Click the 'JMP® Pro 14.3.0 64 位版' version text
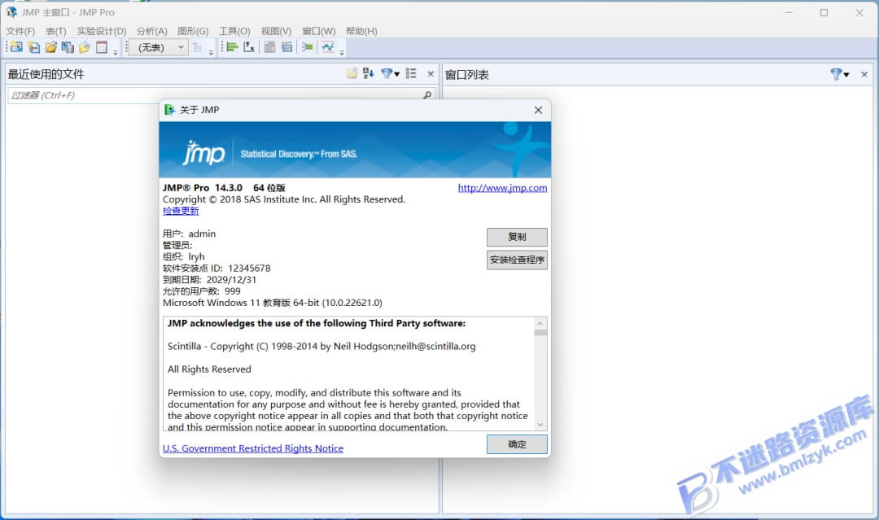 click(x=224, y=188)
